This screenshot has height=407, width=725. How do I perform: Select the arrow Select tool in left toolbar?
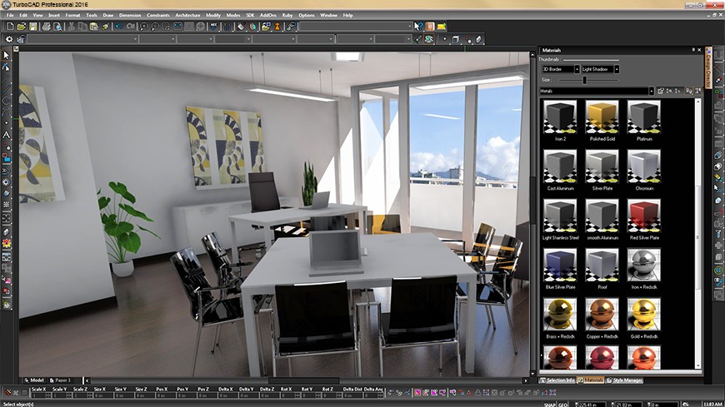[6, 55]
